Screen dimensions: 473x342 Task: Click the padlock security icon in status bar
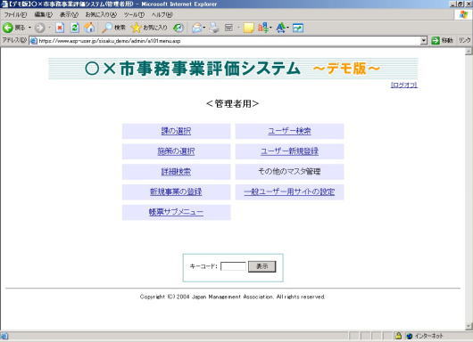click(398, 336)
